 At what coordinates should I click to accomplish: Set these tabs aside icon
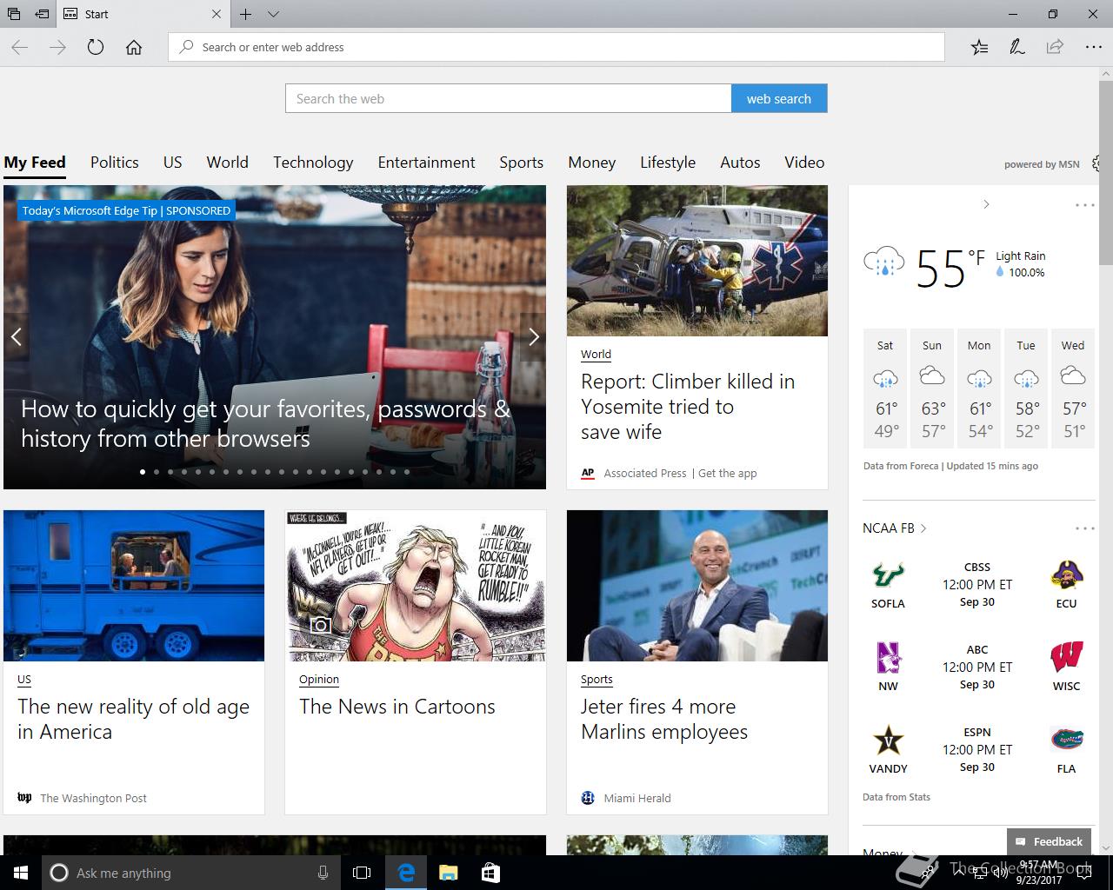(42, 14)
